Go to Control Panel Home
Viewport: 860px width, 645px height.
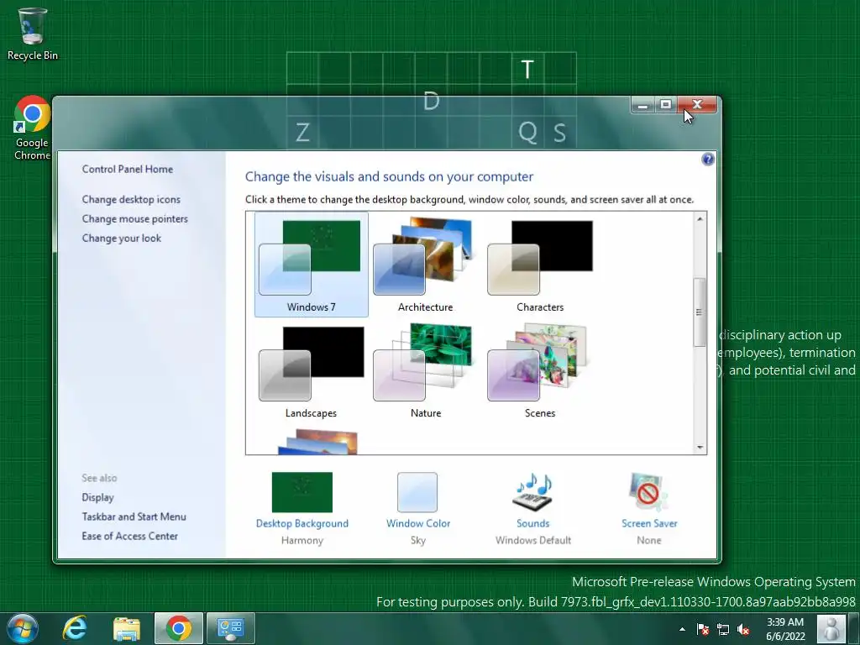coord(128,169)
